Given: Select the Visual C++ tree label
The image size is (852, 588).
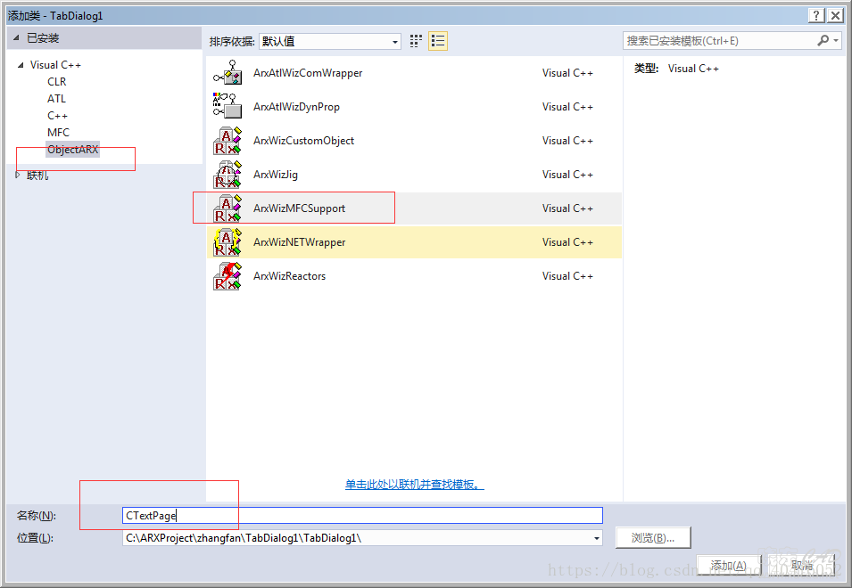Looking at the screenshot, I should 55,65.
